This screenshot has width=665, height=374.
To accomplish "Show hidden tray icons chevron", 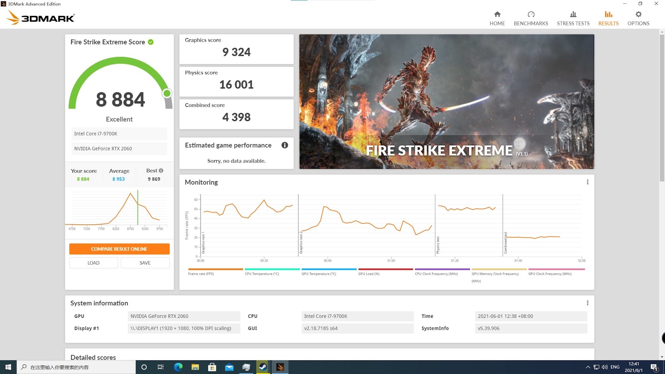I will tap(588, 367).
